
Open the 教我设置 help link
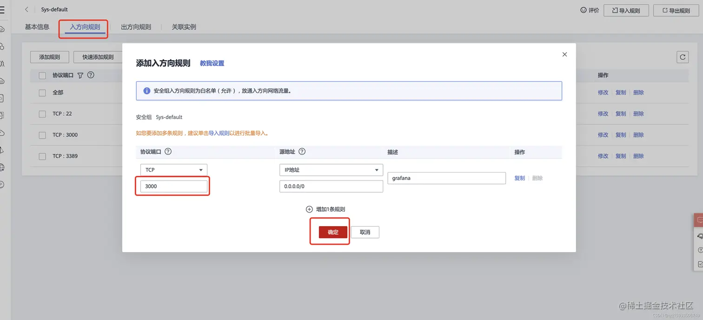point(212,63)
